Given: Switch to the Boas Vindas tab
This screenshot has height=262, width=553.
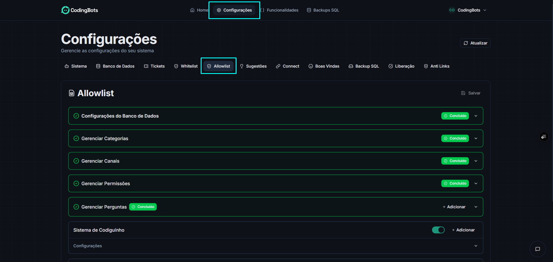Looking at the screenshot, I should [x=324, y=66].
